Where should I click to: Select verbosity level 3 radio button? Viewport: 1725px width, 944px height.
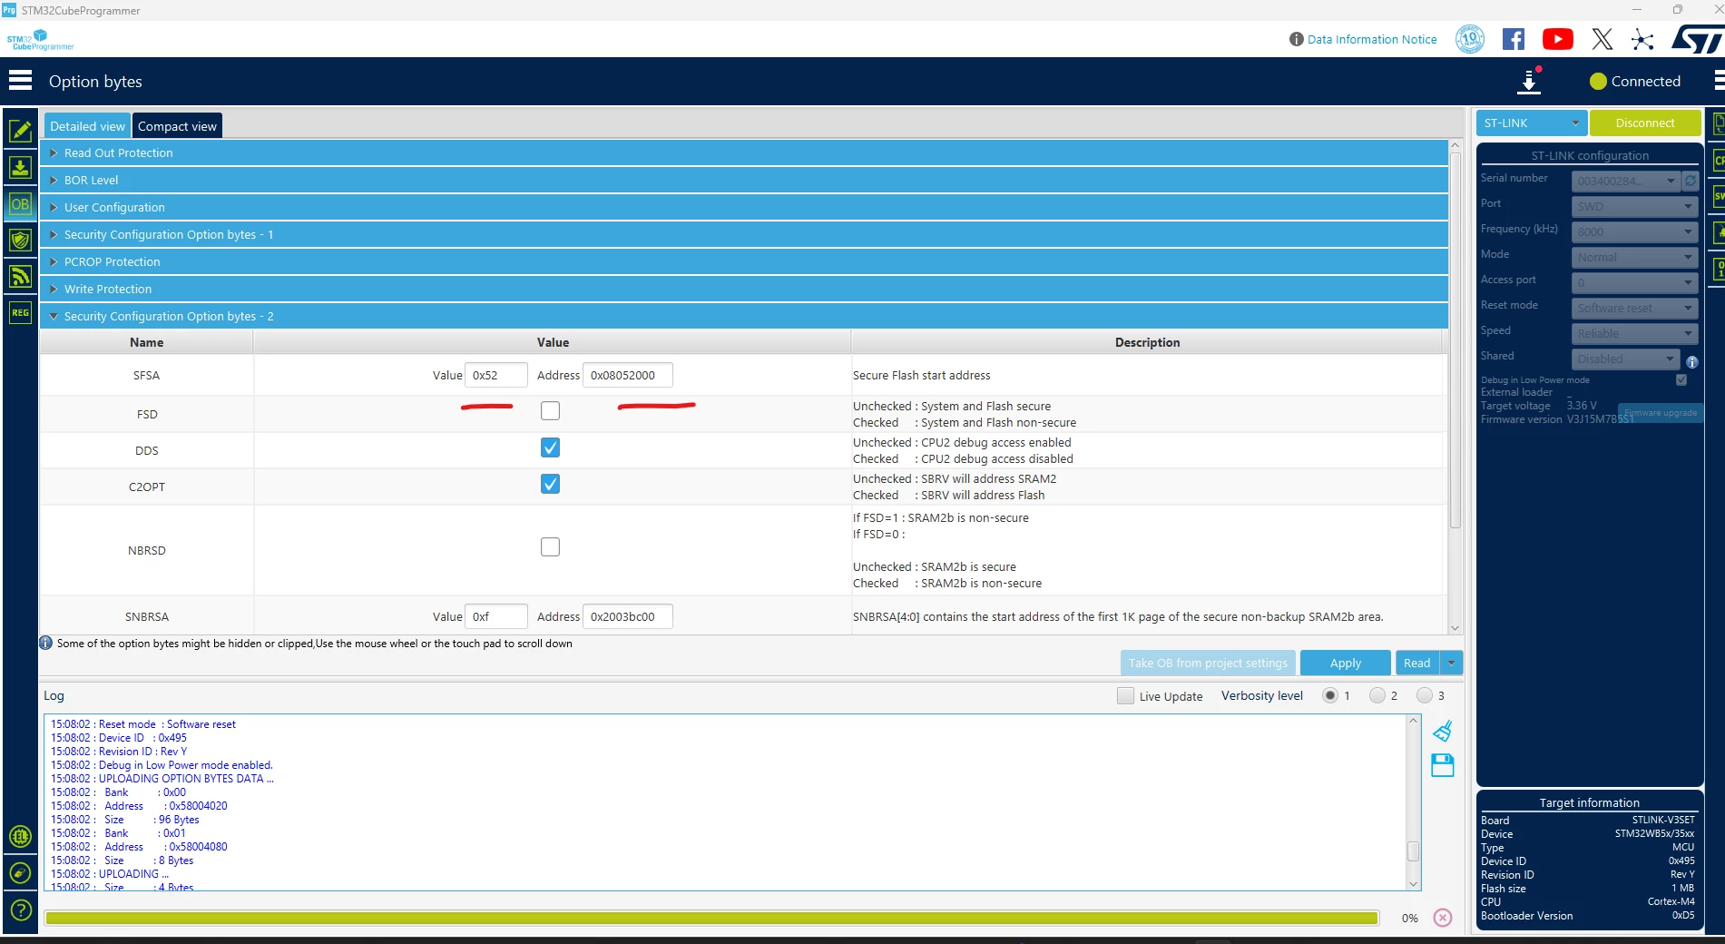(x=1425, y=695)
